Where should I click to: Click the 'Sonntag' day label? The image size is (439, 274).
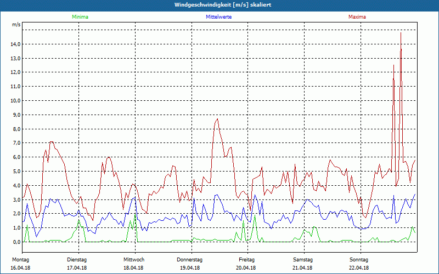coord(359,260)
